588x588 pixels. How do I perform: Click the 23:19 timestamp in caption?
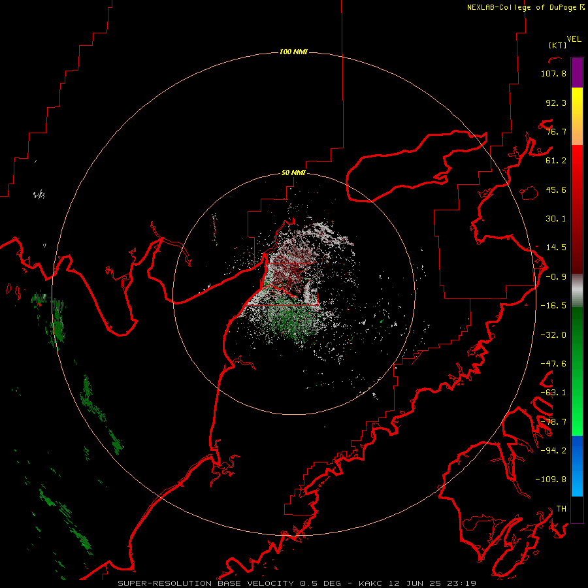(463, 583)
